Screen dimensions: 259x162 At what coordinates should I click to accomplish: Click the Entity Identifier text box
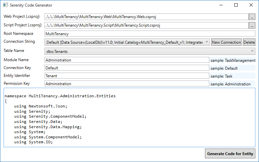(127, 76)
